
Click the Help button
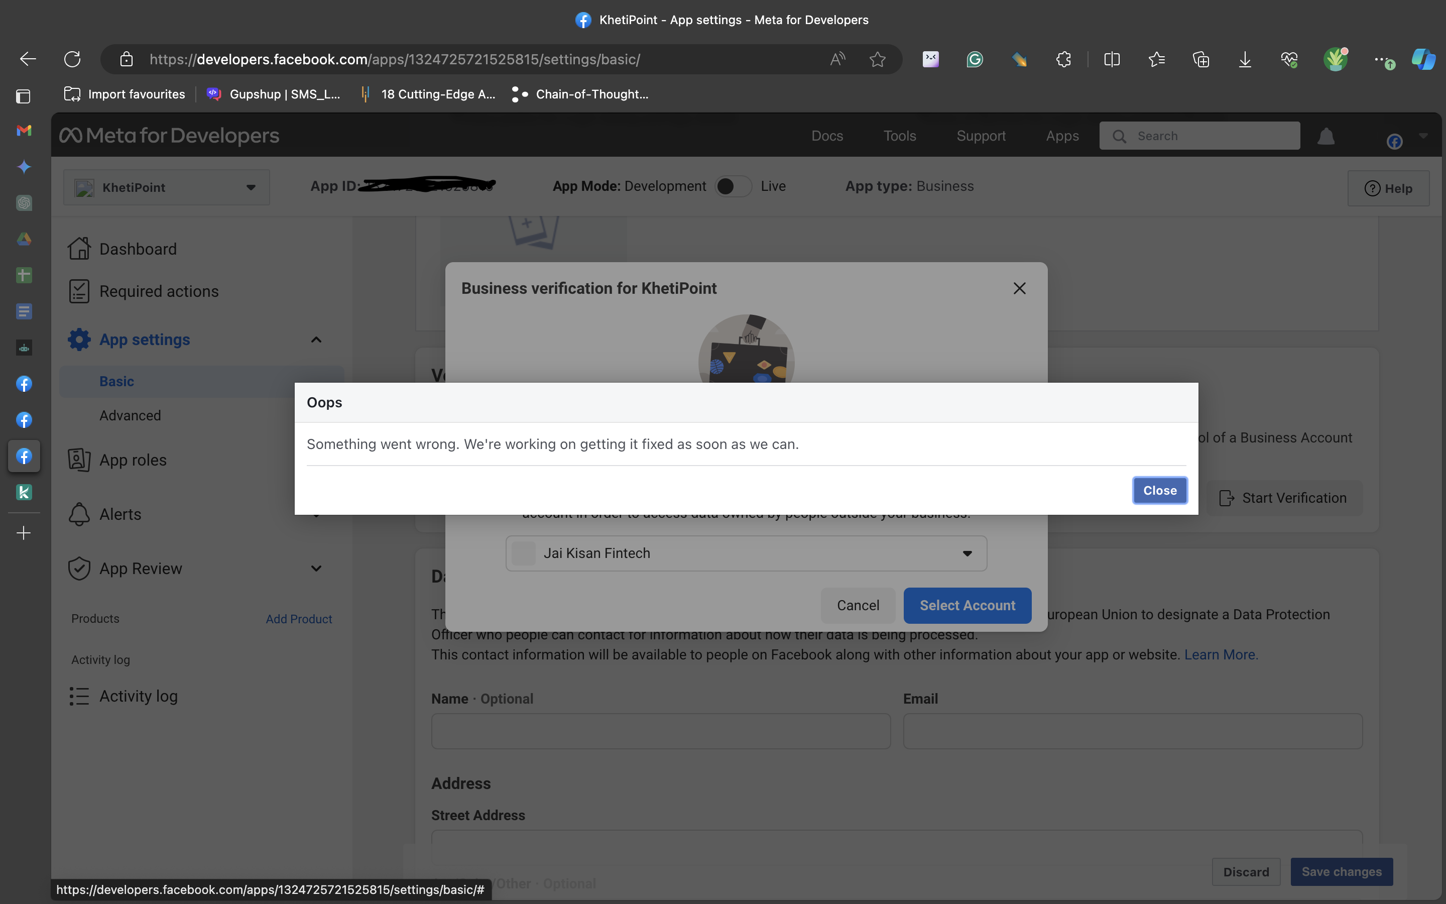(1388, 188)
